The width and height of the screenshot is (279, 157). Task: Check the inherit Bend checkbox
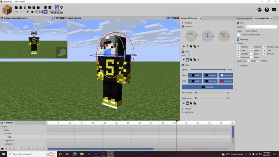252,54
